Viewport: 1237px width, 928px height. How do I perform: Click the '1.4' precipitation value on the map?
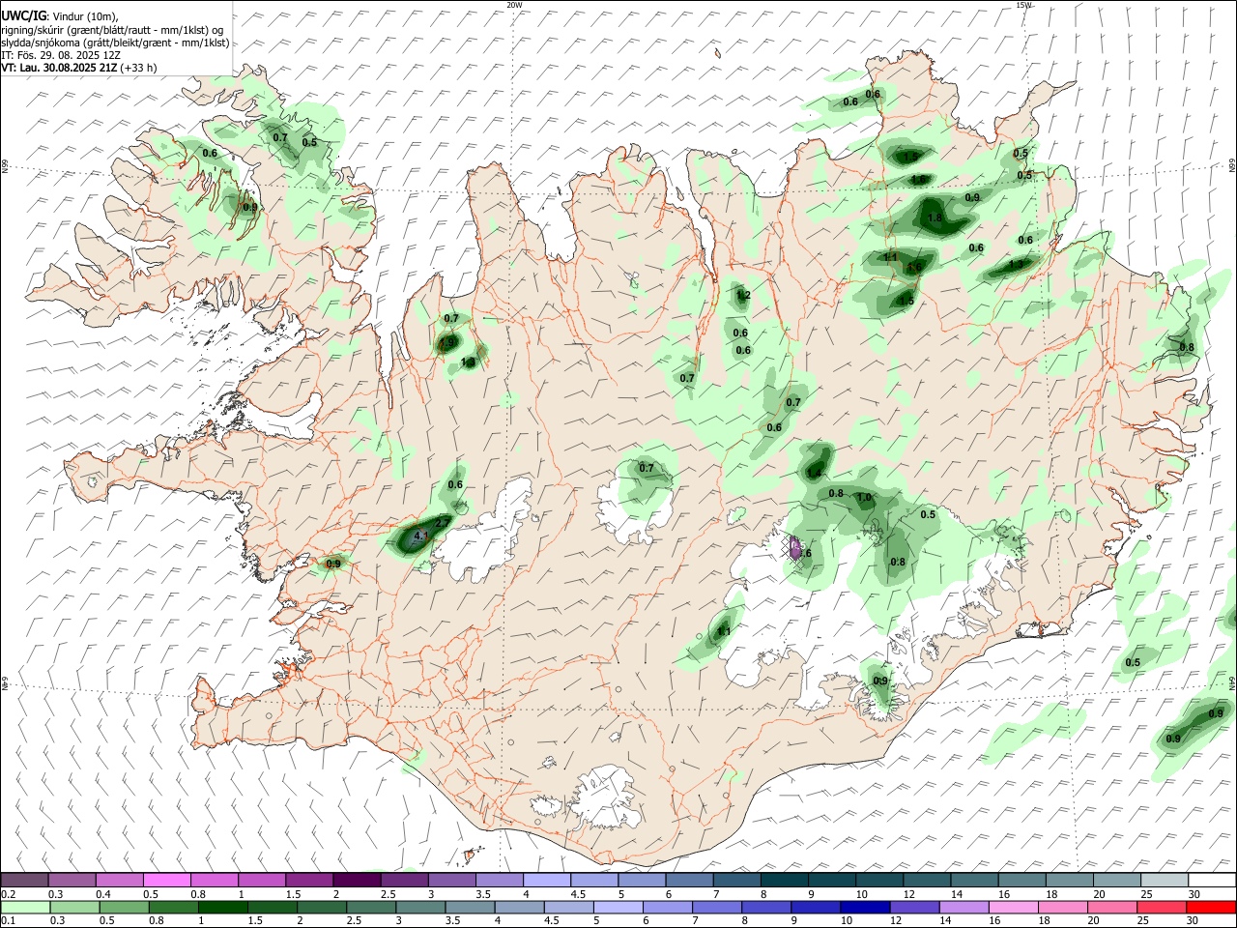(815, 474)
